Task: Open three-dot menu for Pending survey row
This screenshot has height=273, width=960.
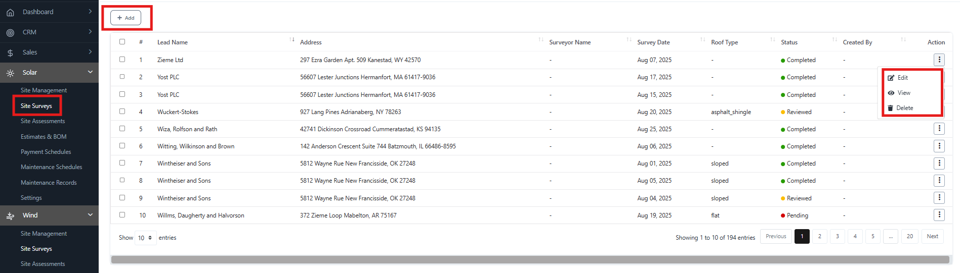Action: click(x=939, y=215)
